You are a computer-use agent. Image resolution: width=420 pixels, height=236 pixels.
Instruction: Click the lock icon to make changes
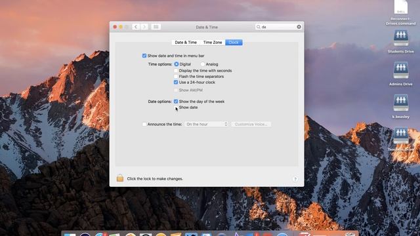point(120,178)
